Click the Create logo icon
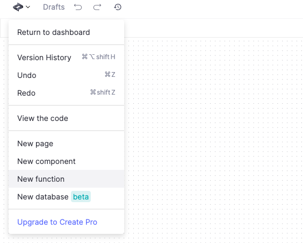Viewport: 303px width, 243px height. click(18, 7)
